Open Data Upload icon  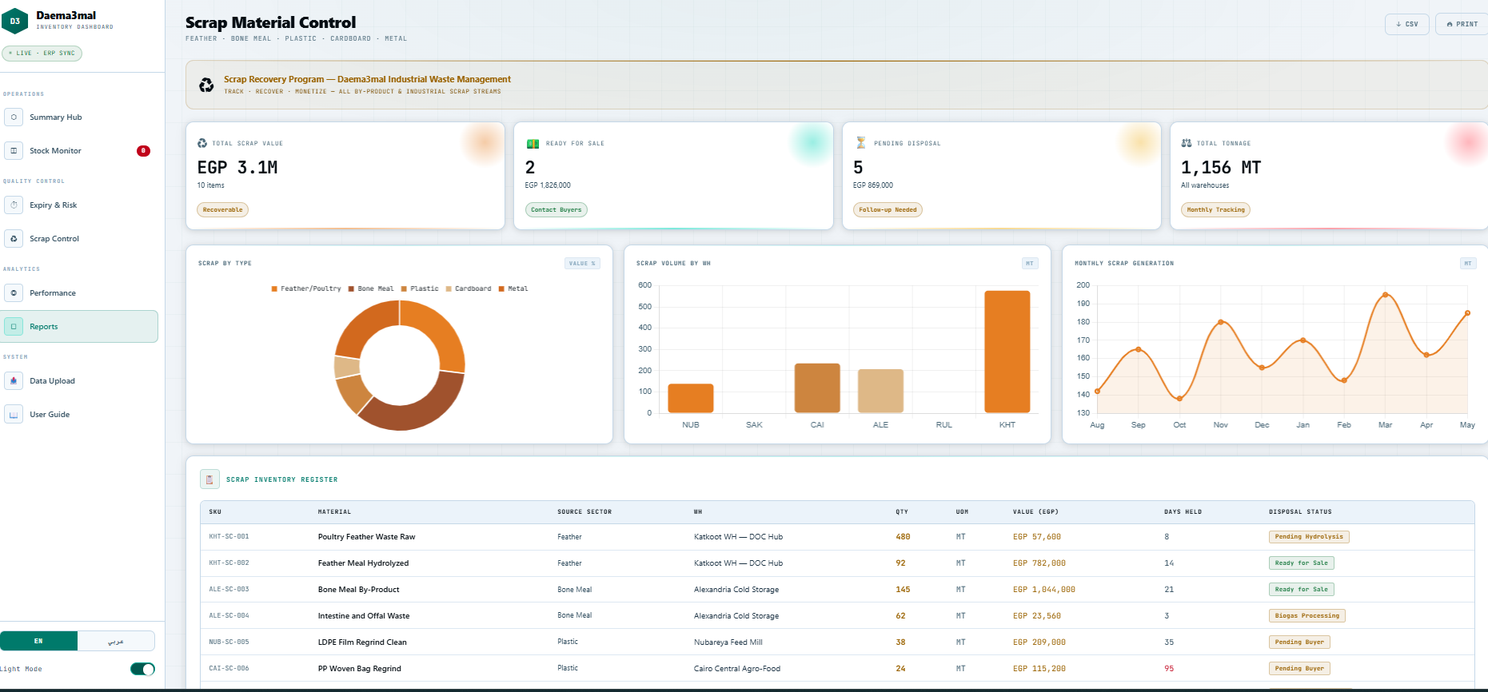coord(14,381)
